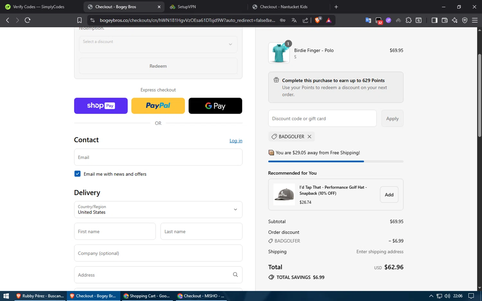Open extension with 32 badge
Viewport: 482px width, 301px height.
379,21
